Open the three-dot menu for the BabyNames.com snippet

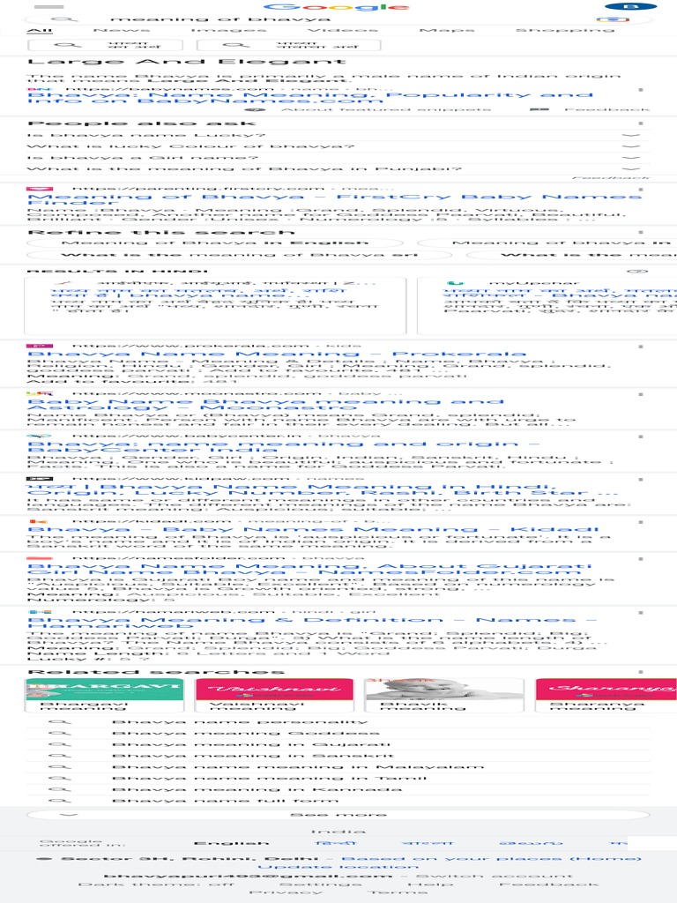click(640, 90)
